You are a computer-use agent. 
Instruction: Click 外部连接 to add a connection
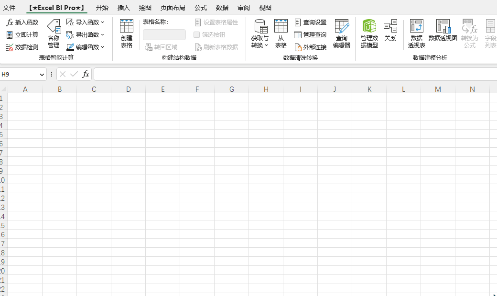pos(311,46)
